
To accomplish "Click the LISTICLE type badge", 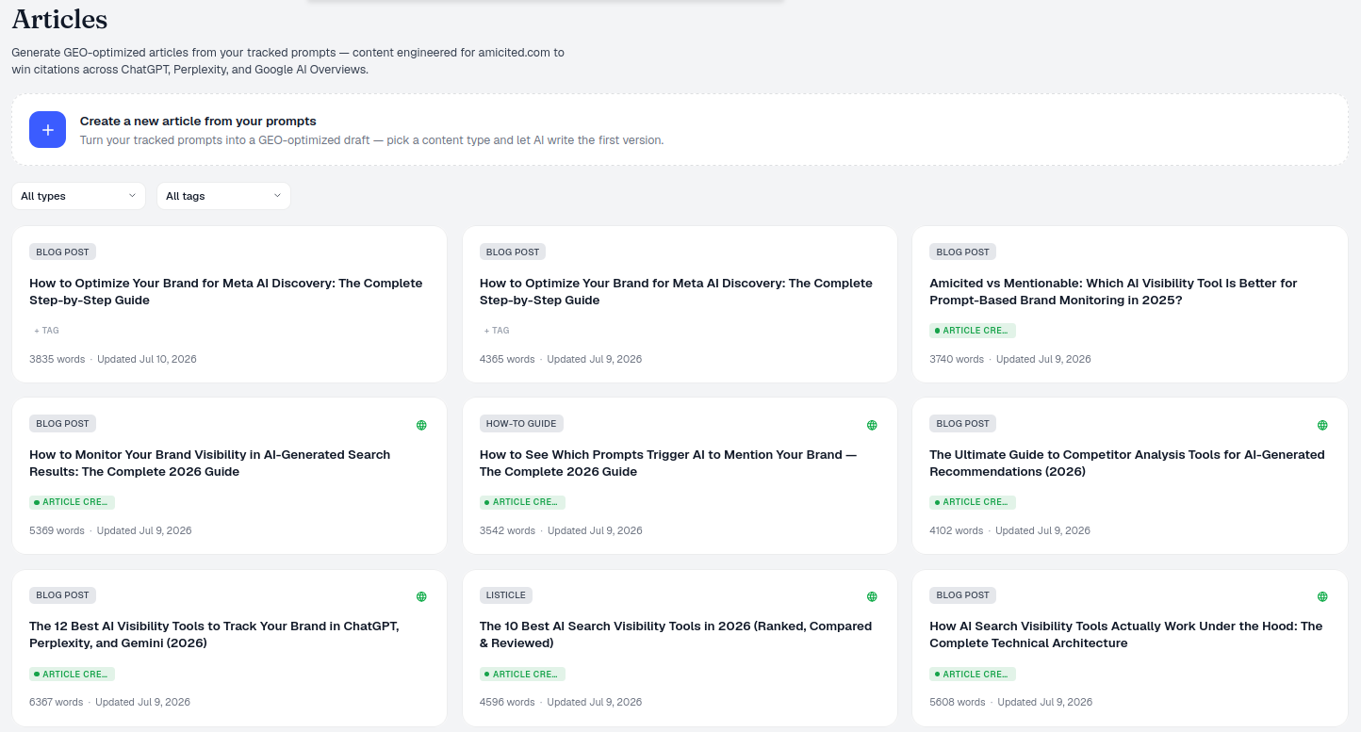I will [x=506, y=595].
